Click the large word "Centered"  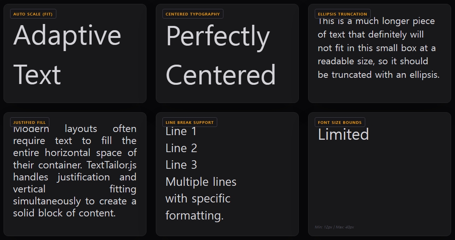click(221, 75)
